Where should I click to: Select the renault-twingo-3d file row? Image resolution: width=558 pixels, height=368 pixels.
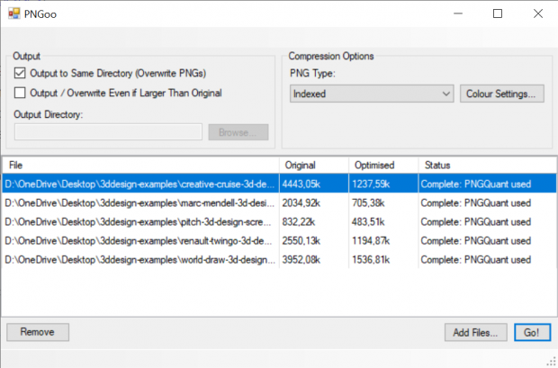coord(139,241)
